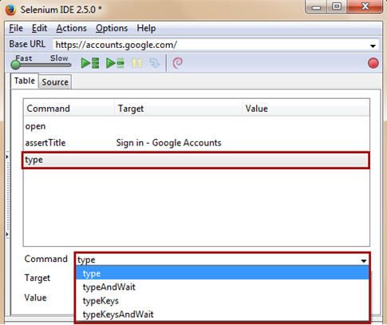The height and width of the screenshot is (325, 387).
Task: Close the Selenium IDE window
Action: 365,7
